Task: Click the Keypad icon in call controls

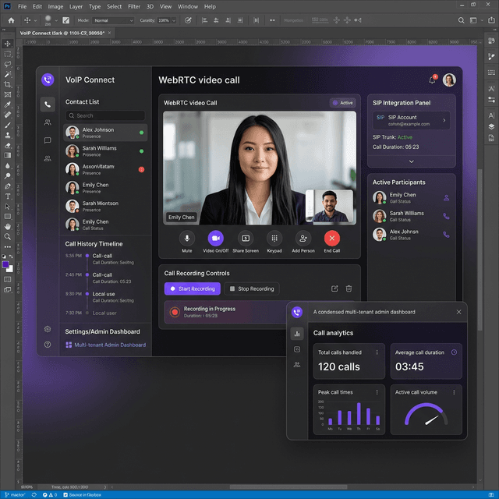Action: (274, 239)
